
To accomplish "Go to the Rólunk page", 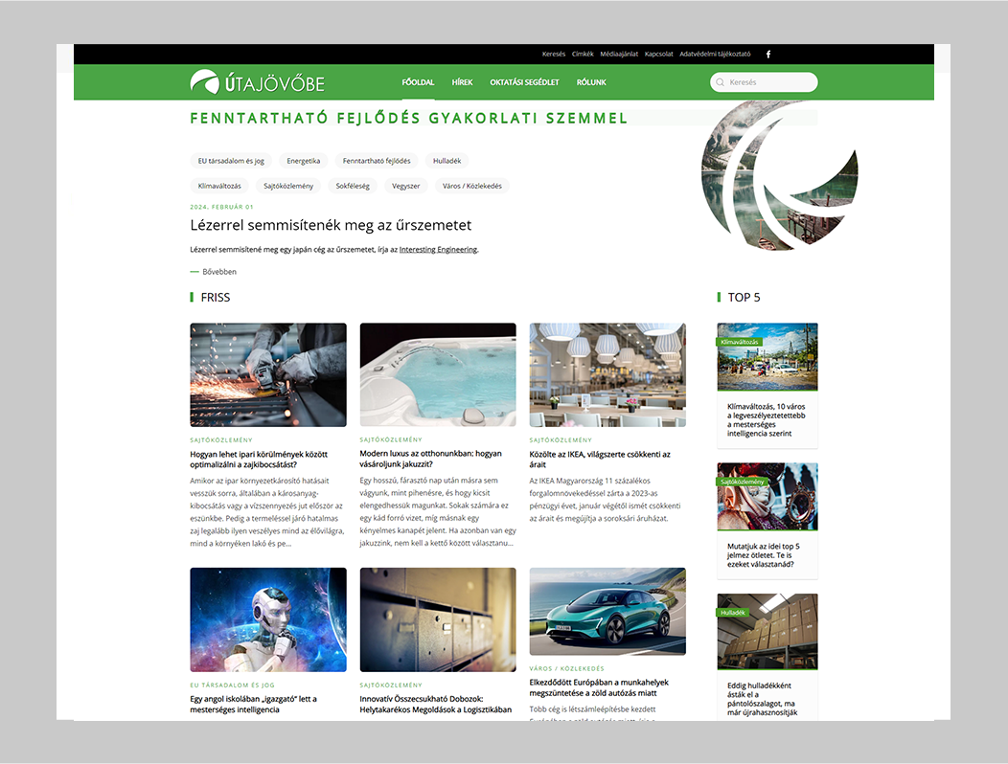I will pyautogui.click(x=591, y=82).
